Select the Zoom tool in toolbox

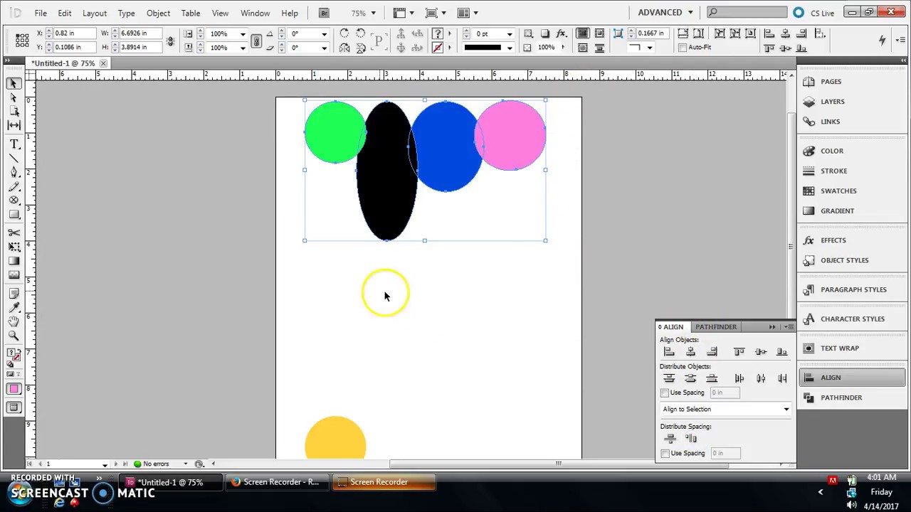(x=14, y=336)
